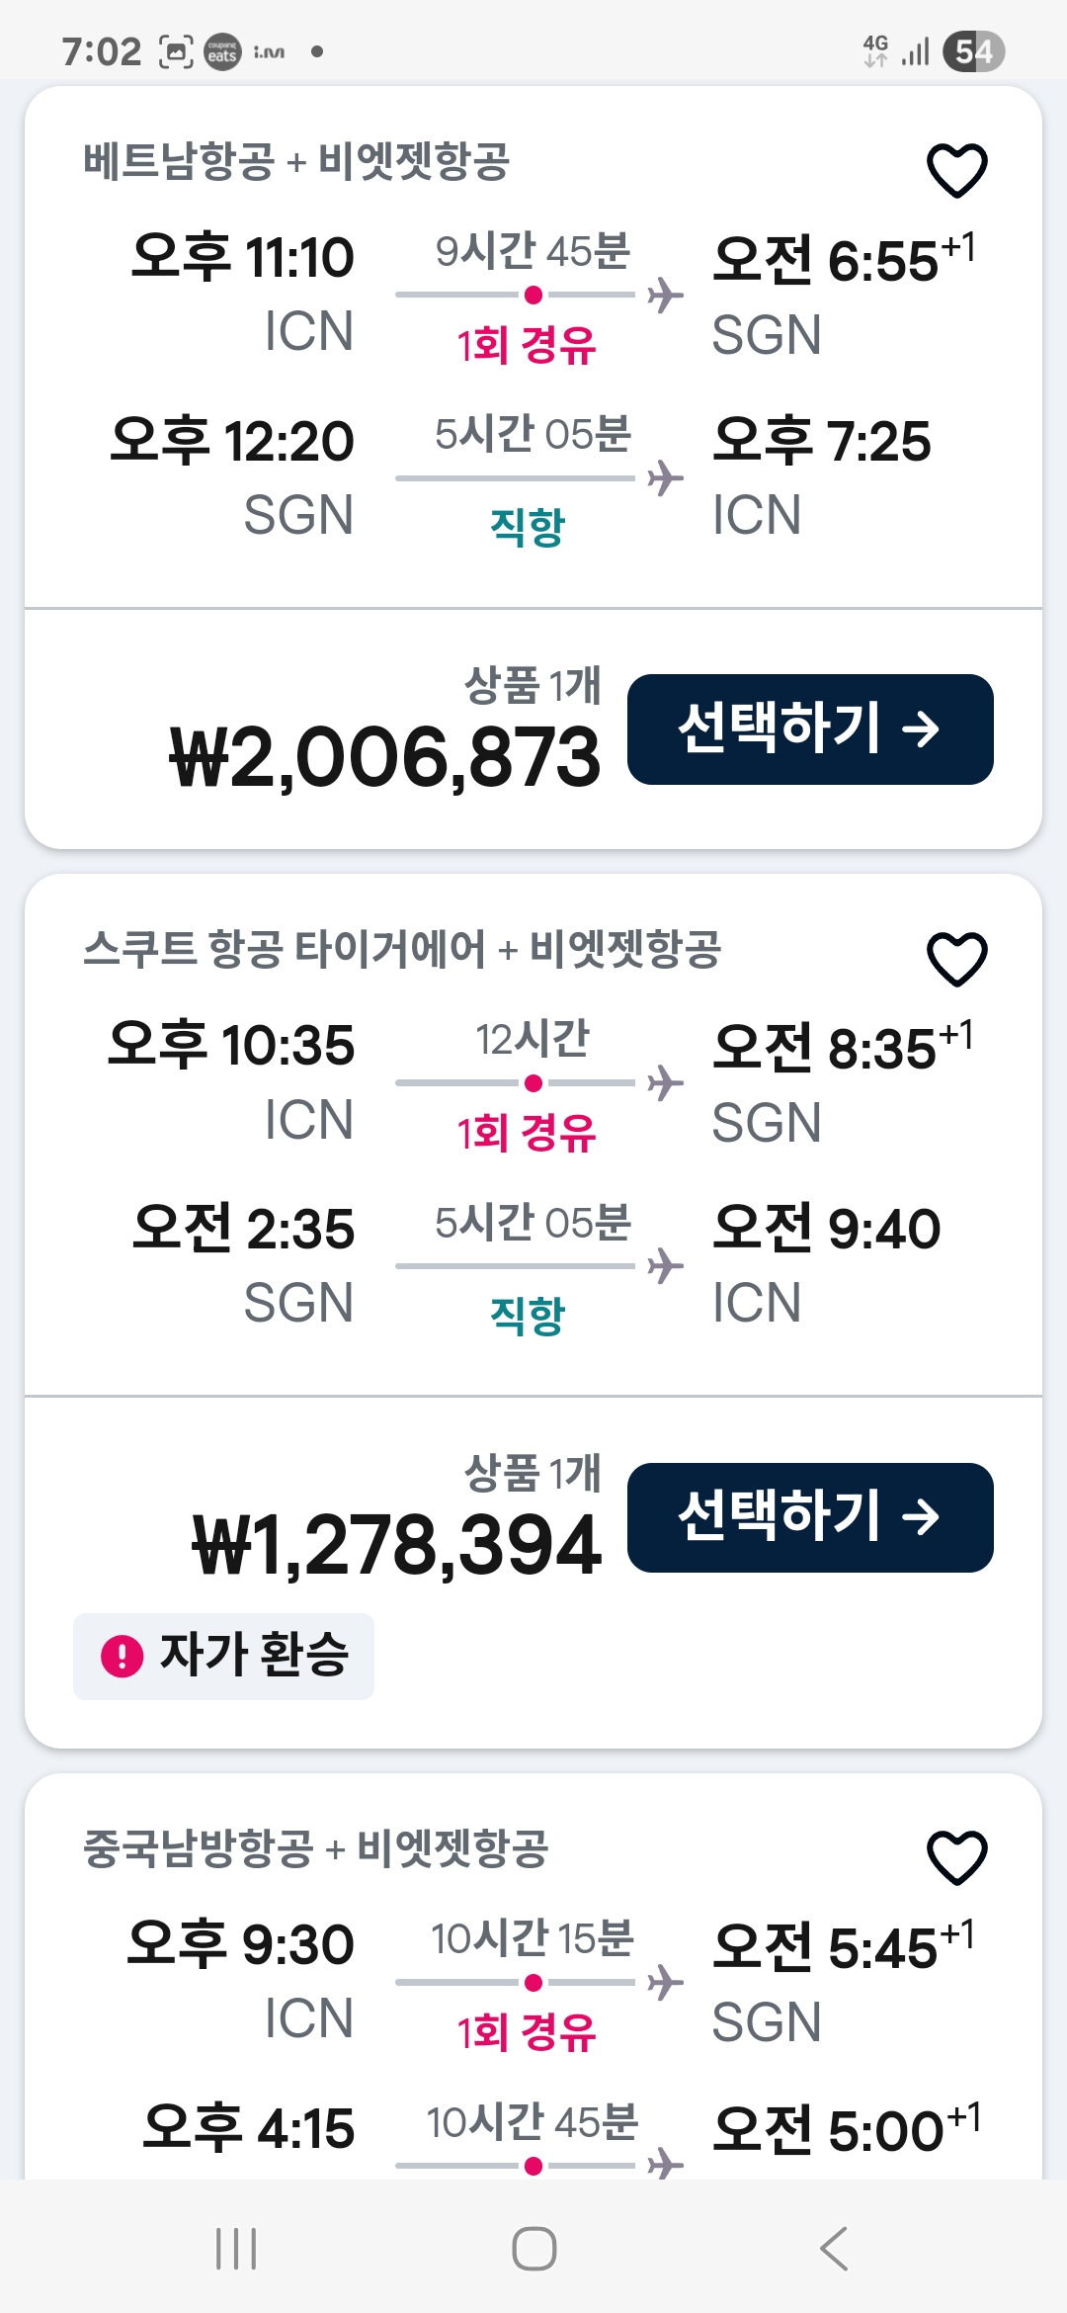Viewport: 1067px width, 2313px height.
Task: Tap the 직항 label under the ₩2,006,873 itinerary
Action: (527, 526)
